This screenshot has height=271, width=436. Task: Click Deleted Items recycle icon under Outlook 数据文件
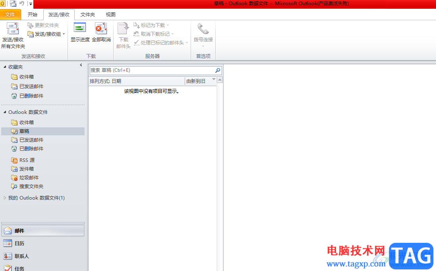(x=14, y=149)
